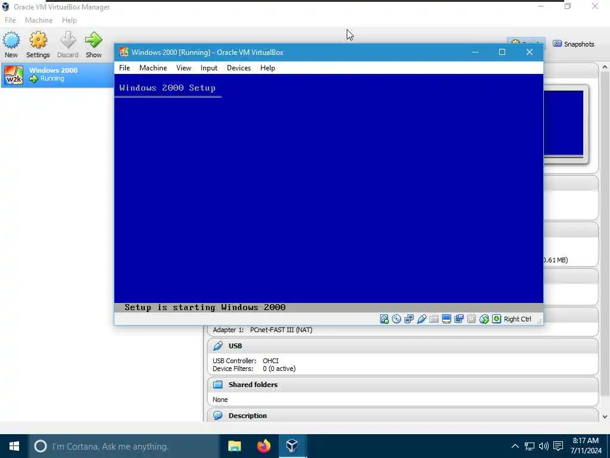Screen dimensions: 610x458
Task: Open the Devices menu in the VM window
Action: [239, 68]
